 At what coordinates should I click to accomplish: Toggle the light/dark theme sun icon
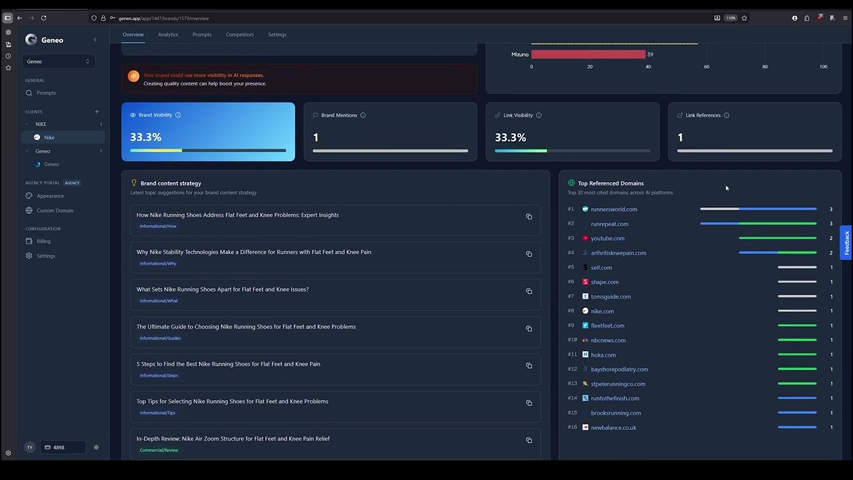[x=96, y=447]
